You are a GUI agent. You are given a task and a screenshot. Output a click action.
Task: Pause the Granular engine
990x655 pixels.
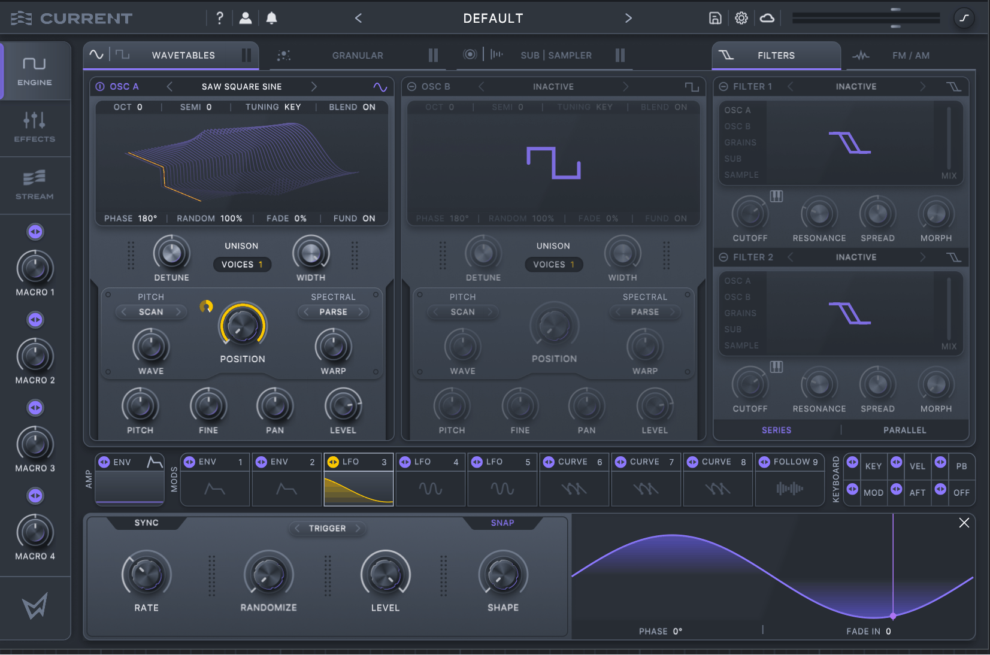[433, 55]
